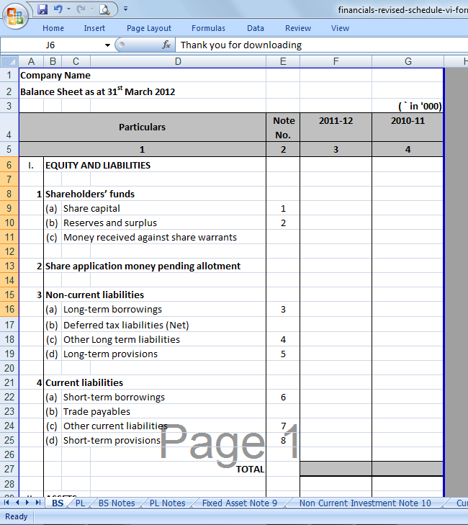Click the shaded 2011-12 TOTAL cell

coord(336,469)
